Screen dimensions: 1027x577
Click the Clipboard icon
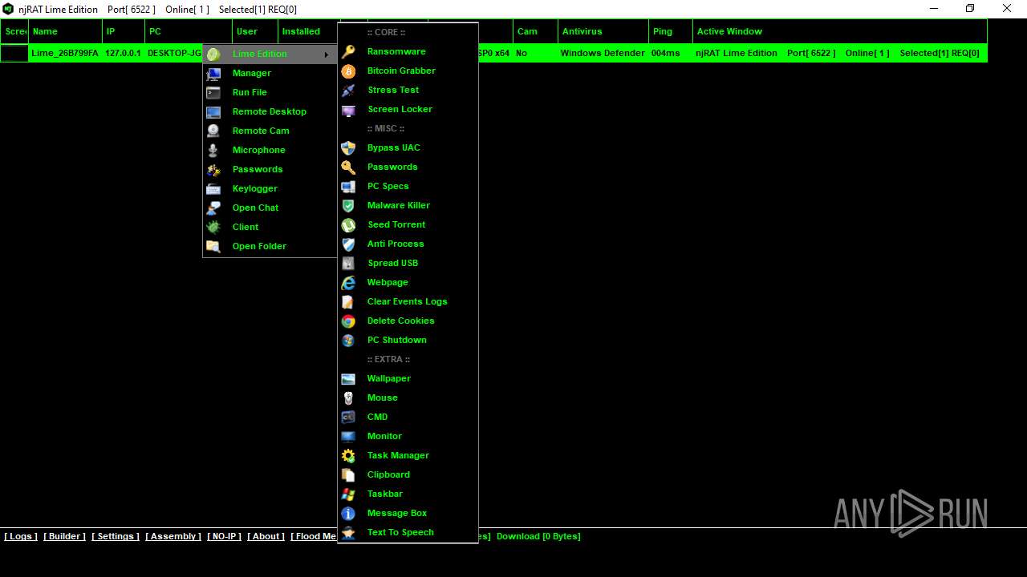(x=348, y=475)
